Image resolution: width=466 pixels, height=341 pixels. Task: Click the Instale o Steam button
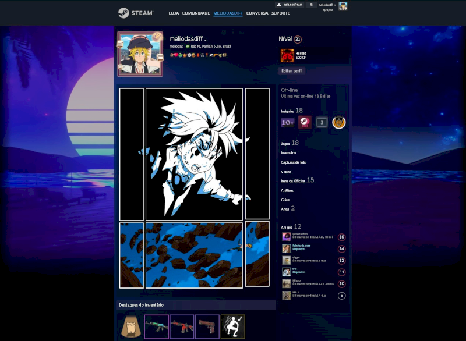[289, 5]
